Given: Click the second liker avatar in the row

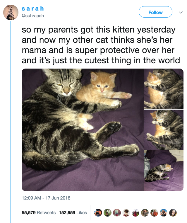Looking at the screenshot, I should (x=108, y=213).
